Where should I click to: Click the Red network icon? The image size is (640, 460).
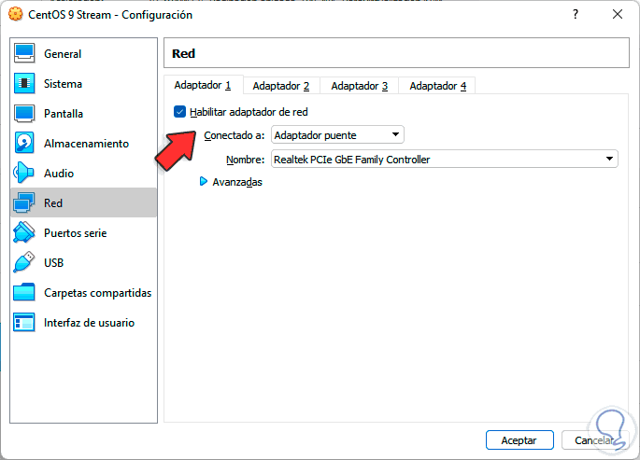pos(25,203)
